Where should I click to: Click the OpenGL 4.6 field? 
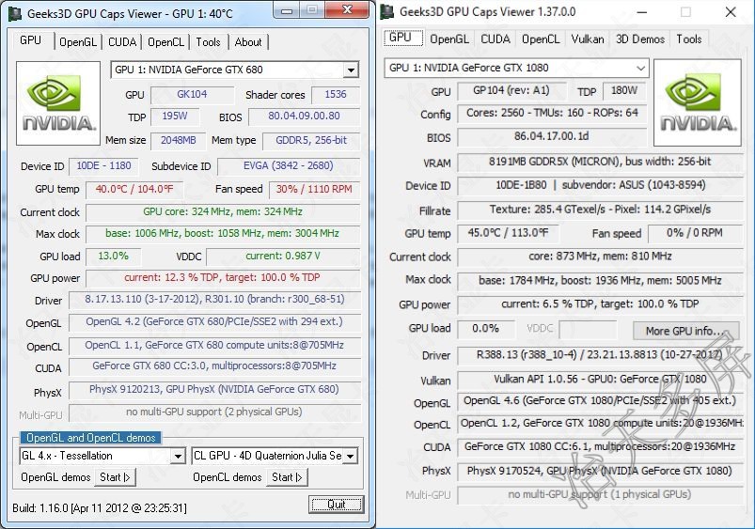[601, 402]
